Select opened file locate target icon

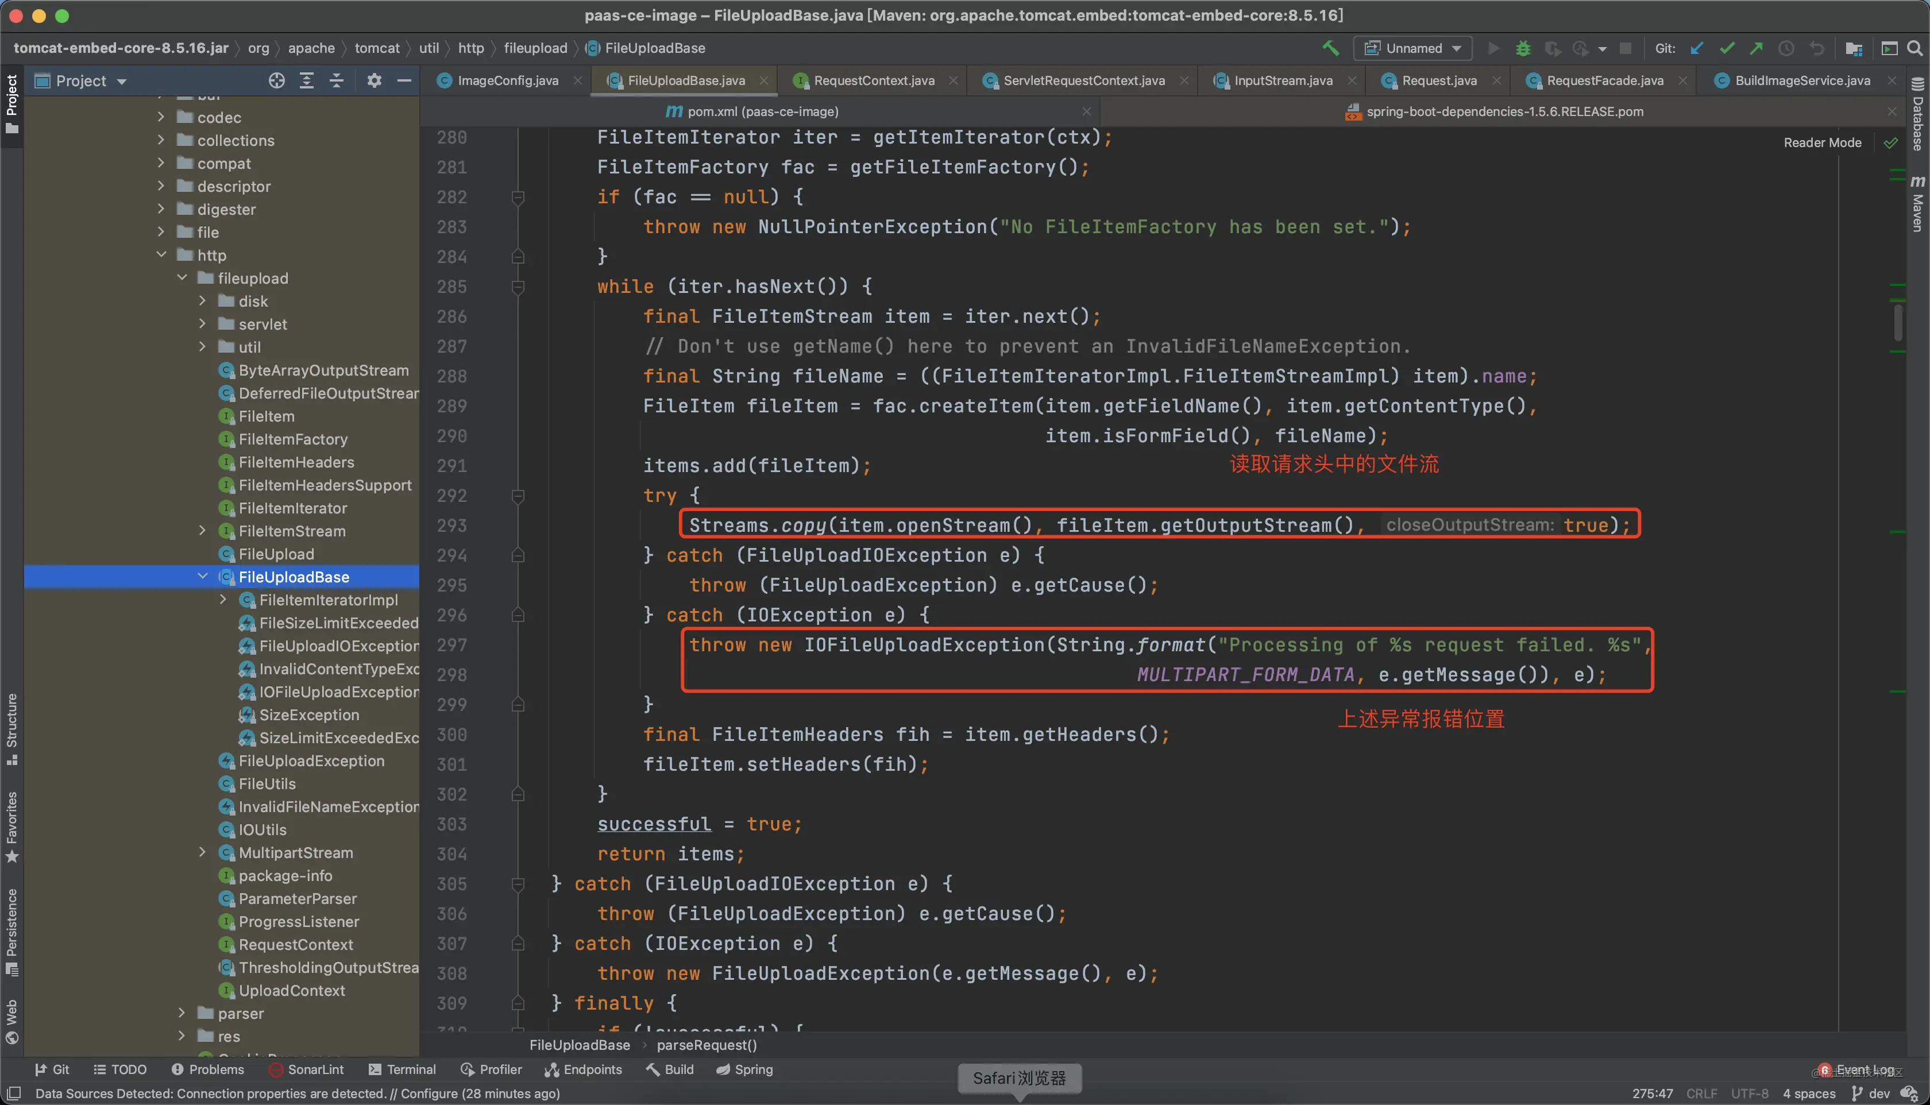(276, 80)
